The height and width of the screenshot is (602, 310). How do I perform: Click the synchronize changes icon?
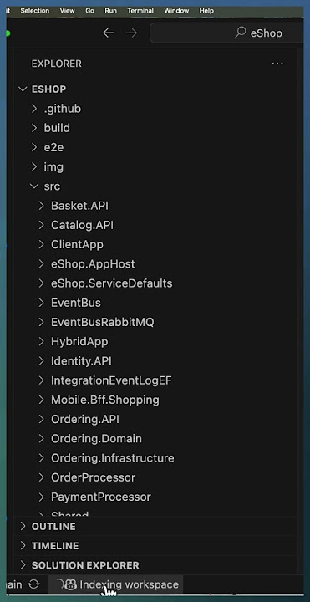pos(34,584)
